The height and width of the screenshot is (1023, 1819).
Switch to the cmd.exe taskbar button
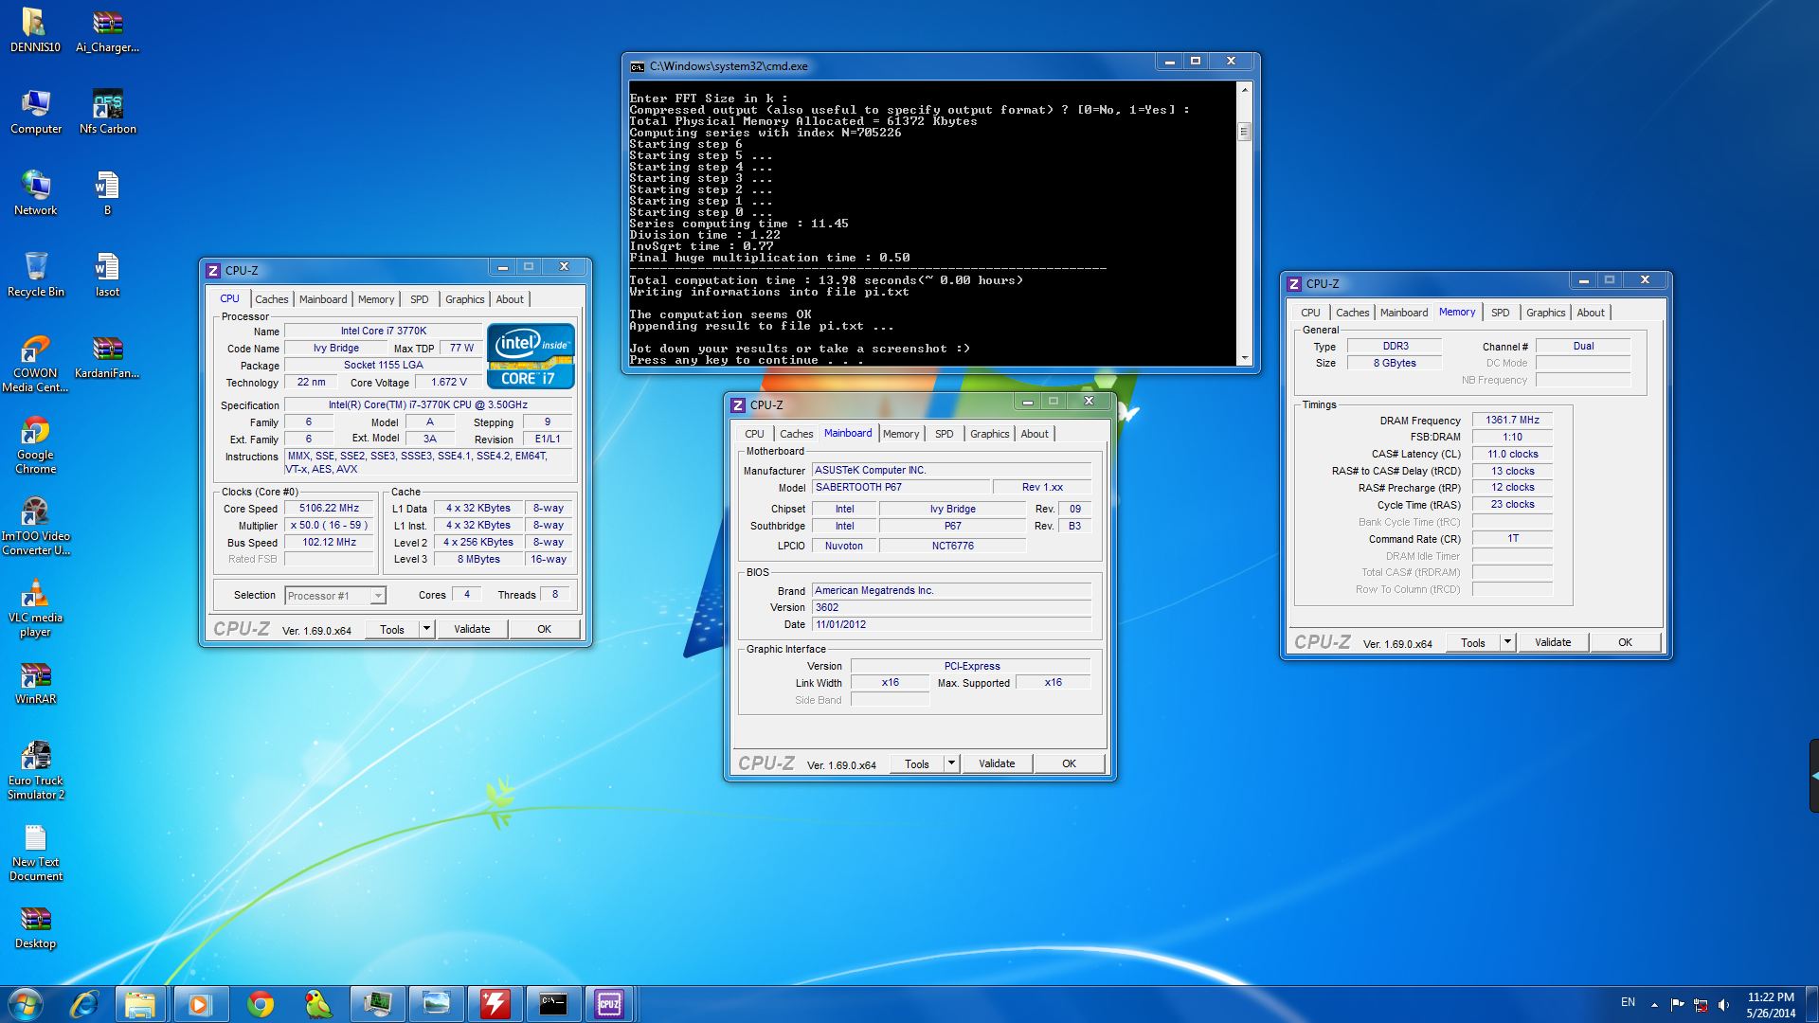point(553,1004)
